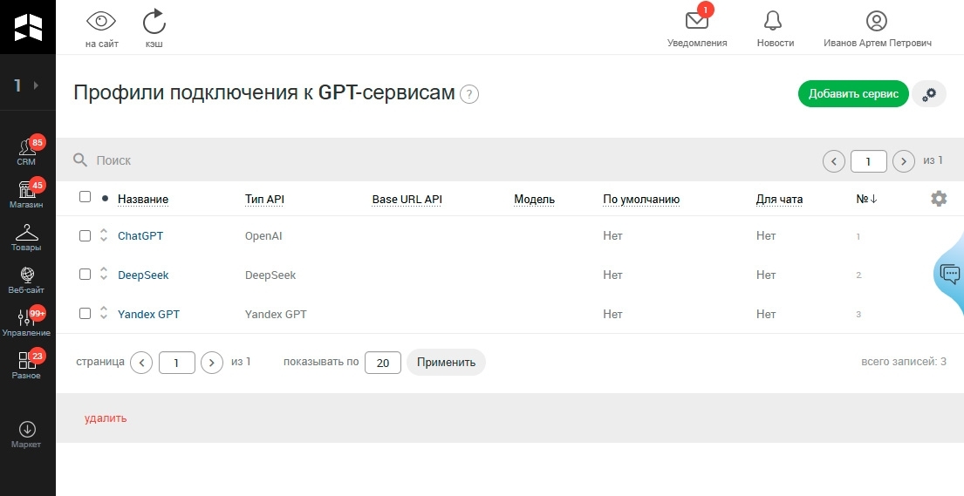Open the Разное section in the sidebar
This screenshot has width=964, height=496.
26,365
